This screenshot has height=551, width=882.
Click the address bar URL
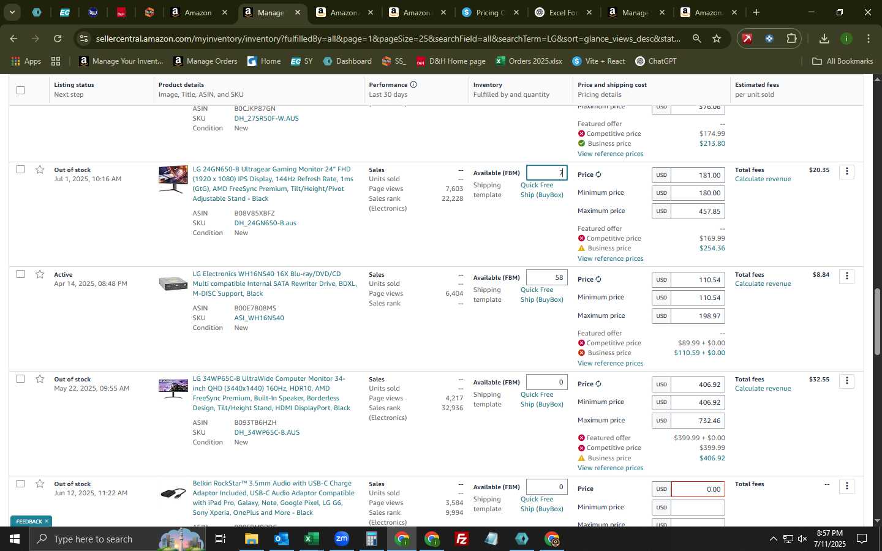tap(388, 39)
